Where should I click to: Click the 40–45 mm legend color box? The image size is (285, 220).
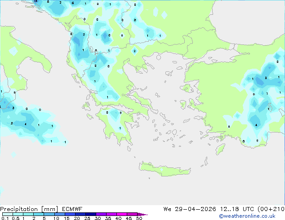pos(122,214)
